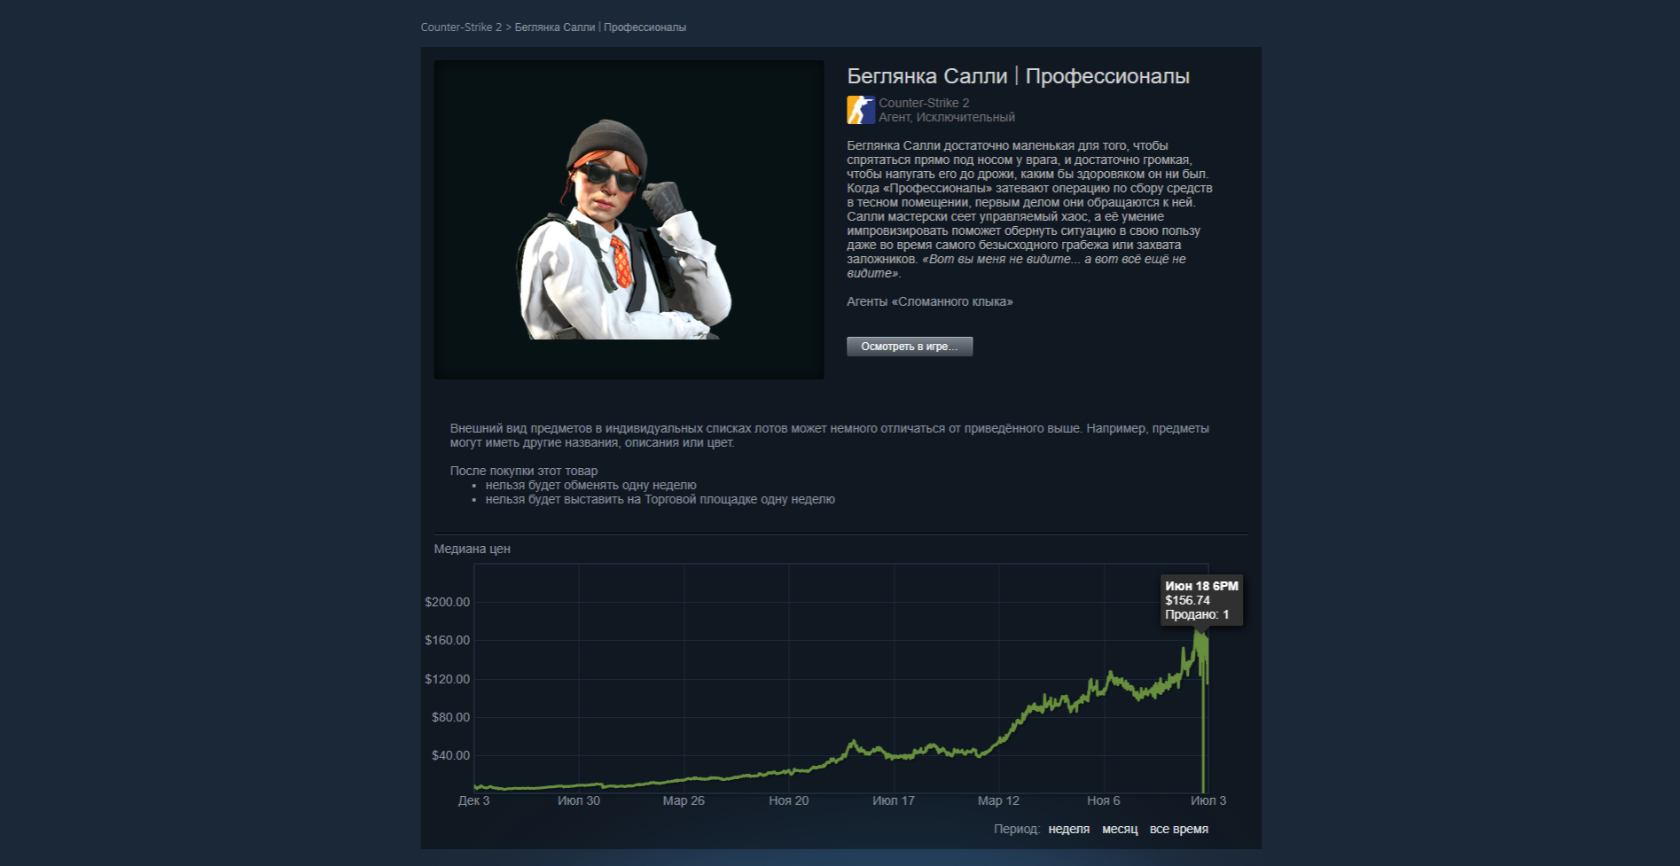Click the Медиана цен chart heading

coord(472,550)
